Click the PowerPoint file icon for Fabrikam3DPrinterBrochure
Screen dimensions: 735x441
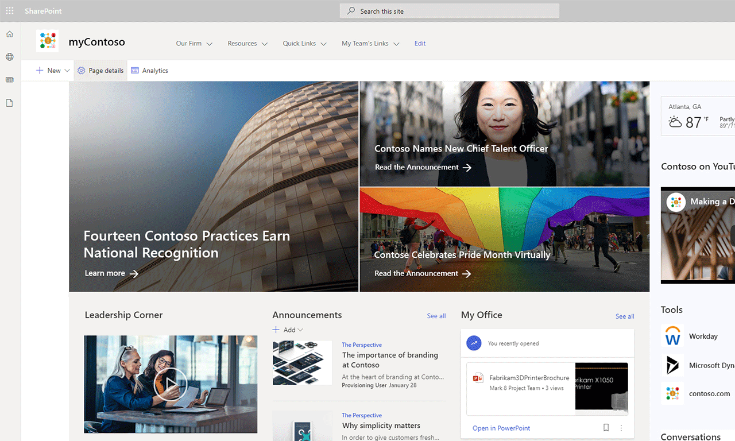click(478, 378)
